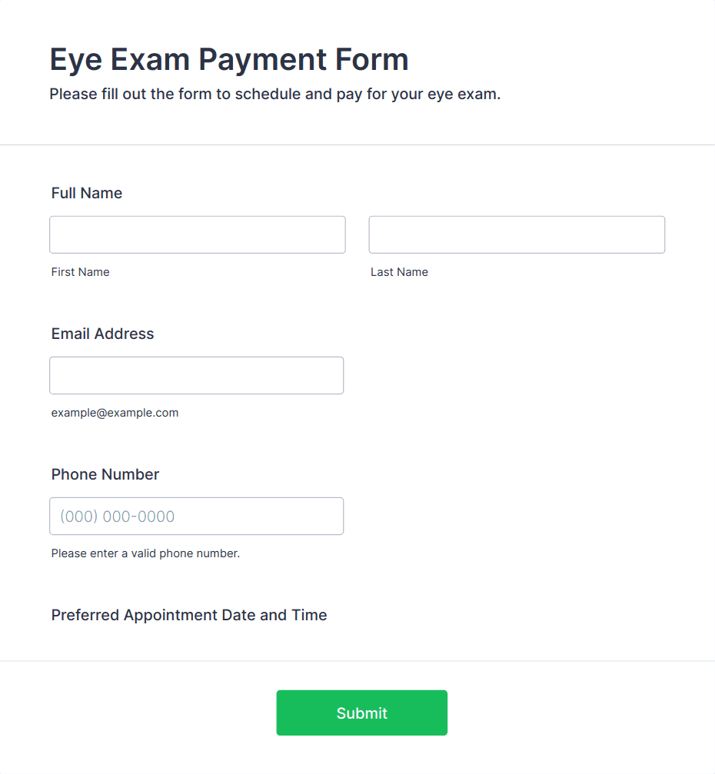Click the Last Name sublabel text
715x774 pixels.
(x=399, y=272)
